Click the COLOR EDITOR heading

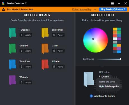click(102, 15)
